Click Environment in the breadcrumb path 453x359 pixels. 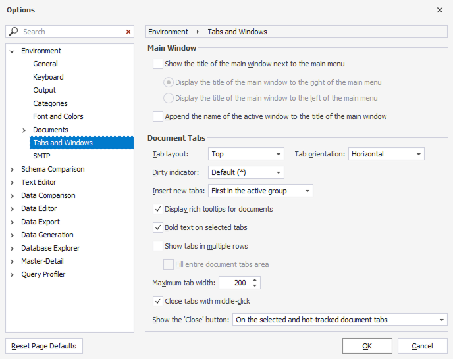click(x=168, y=32)
